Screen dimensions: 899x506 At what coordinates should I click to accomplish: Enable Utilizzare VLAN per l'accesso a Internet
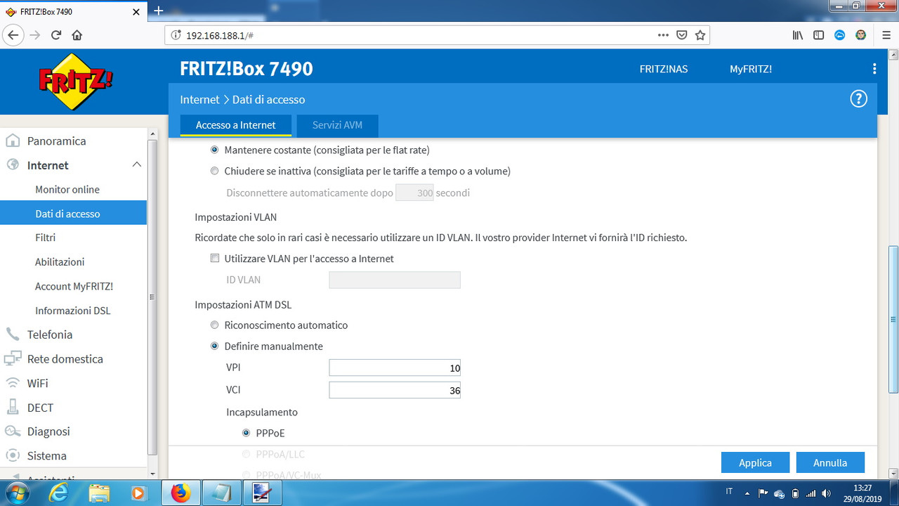click(215, 259)
